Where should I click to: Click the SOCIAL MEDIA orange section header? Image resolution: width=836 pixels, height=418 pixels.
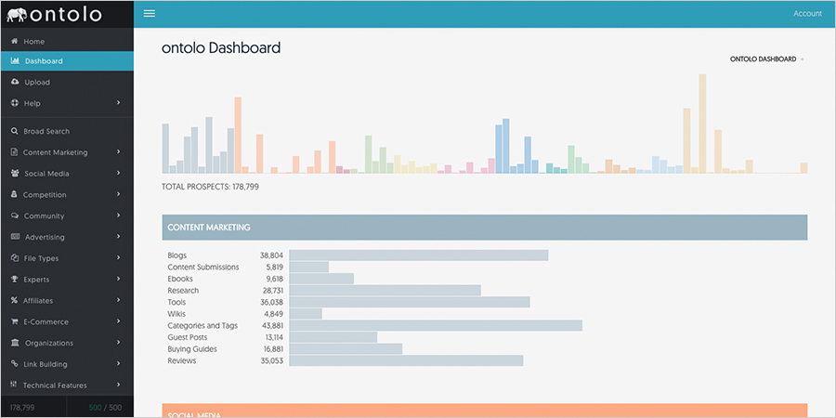(x=485, y=411)
